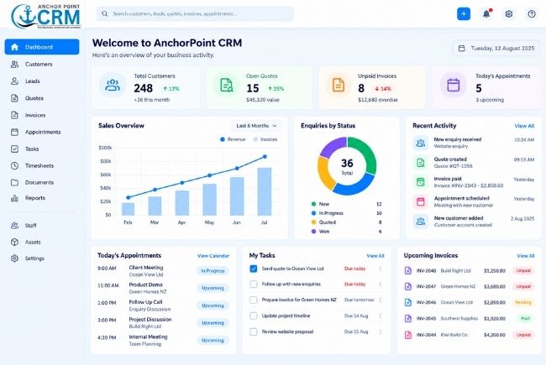Click Today's Appointments purple calendar icon

click(454, 85)
